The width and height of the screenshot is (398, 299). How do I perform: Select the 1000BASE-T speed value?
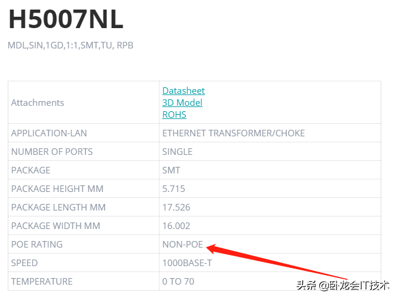[x=186, y=263]
